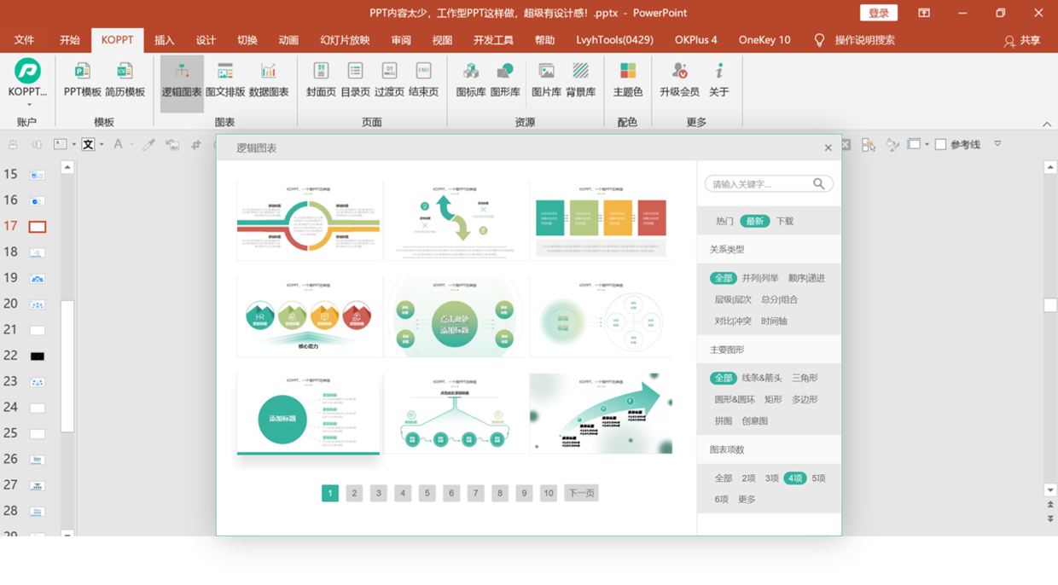
Task: Open the 图形库 shape library
Action: (x=505, y=80)
